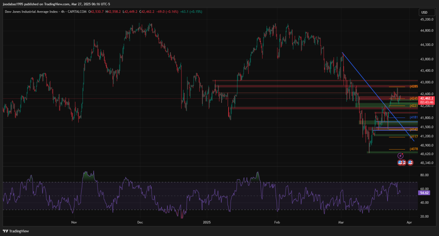Click 45,200.0 on the price scale
Image resolution: width=439 pixels, height=236 pixels.
[x=426, y=20]
